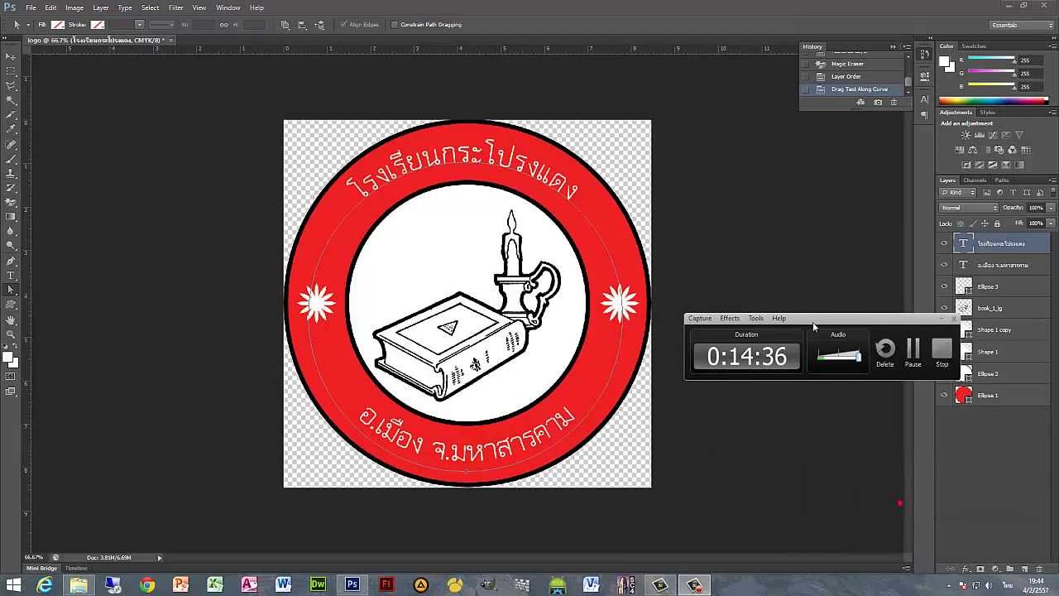This screenshot has width=1059, height=596.
Task: Select the Horizontal Type tool
Action: 11,276
